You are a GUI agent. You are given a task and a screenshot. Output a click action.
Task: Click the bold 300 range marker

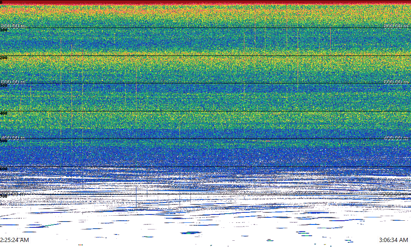[4, 86]
